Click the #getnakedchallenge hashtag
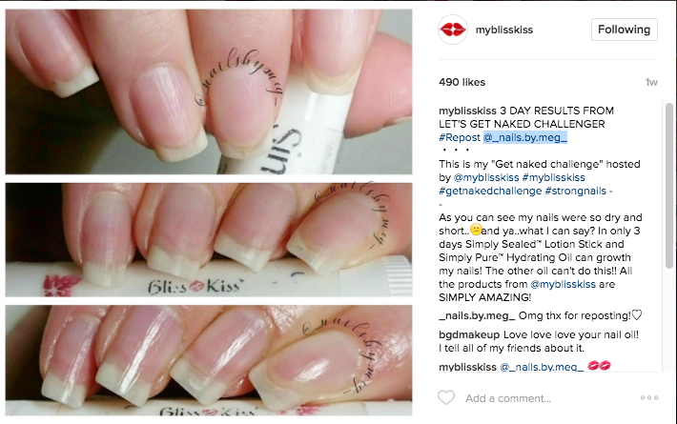The width and height of the screenshot is (677, 424). pos(490,192)
